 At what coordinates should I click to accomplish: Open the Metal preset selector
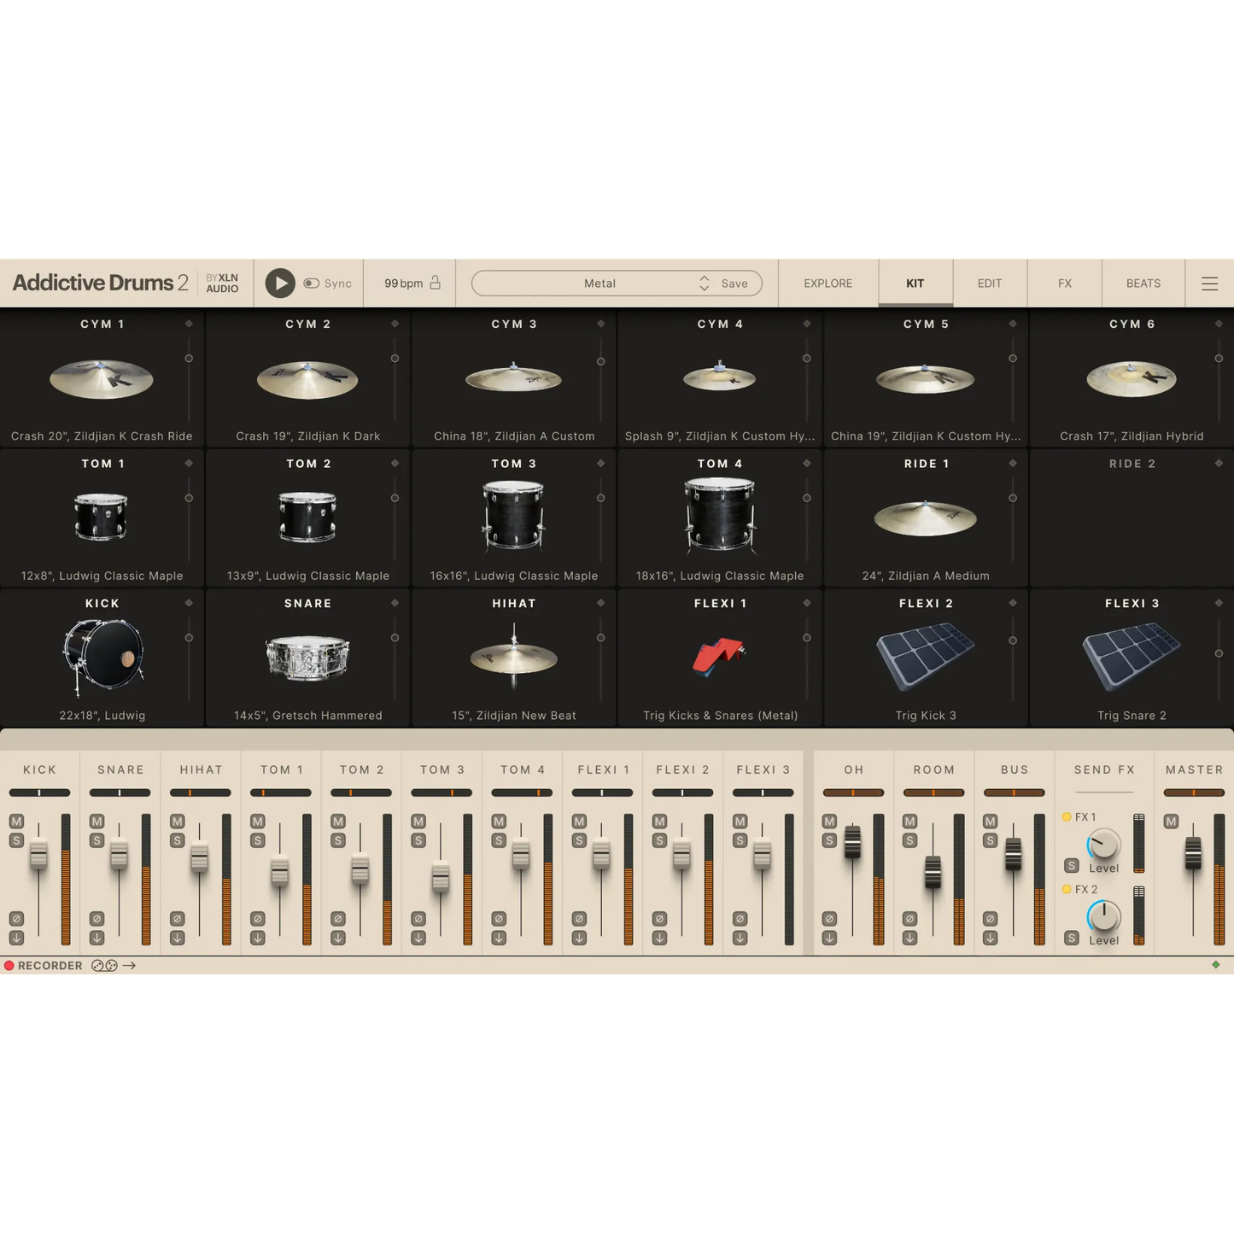coord(599,283)
